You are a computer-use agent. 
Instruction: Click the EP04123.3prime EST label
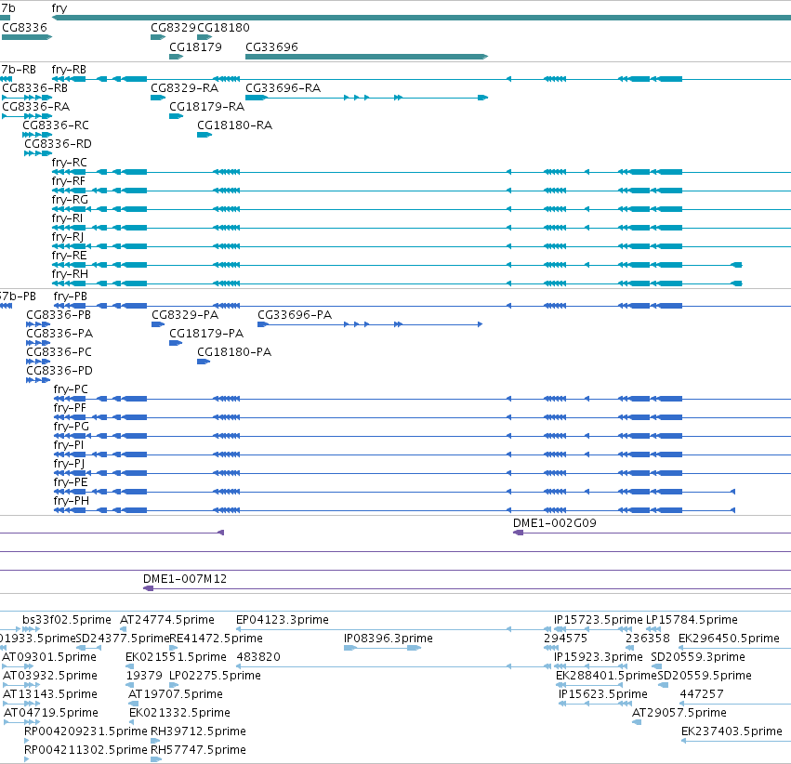tap(283, 620)
